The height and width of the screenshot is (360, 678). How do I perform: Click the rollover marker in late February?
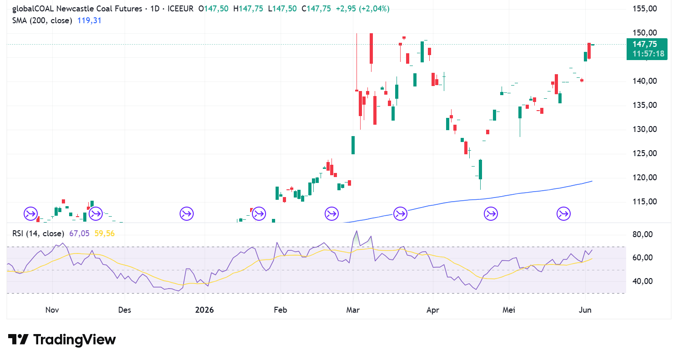tap(331, 213)
